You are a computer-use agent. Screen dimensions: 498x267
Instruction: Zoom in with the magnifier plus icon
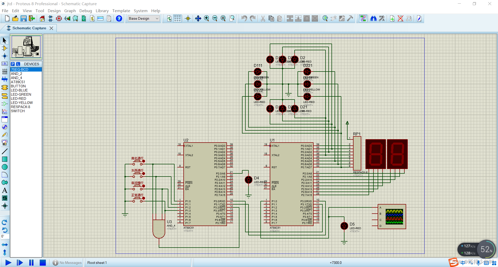tap(206, 18)
